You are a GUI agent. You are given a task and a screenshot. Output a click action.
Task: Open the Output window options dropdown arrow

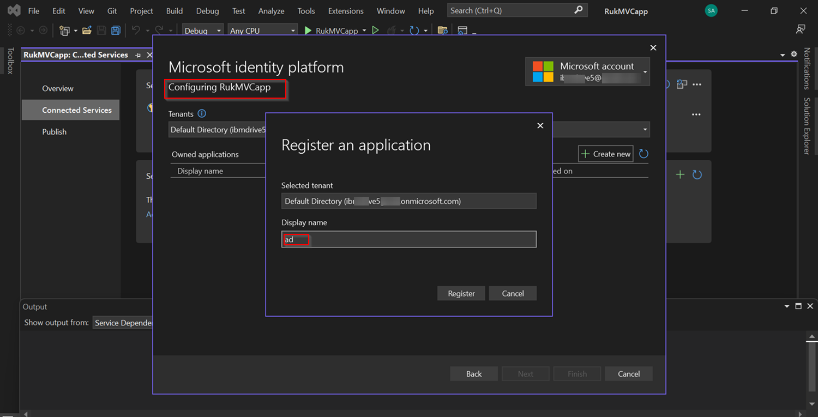[786, 306]
